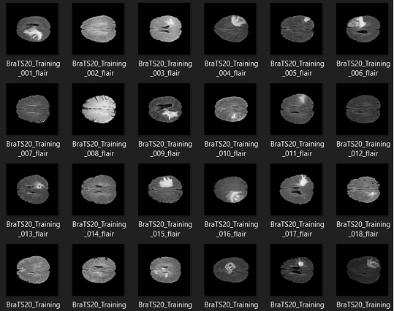Pick BraTS20_Training_009_flair thumbnail
This screenshot has width=394, height=311.
click(x=164, y=110)
